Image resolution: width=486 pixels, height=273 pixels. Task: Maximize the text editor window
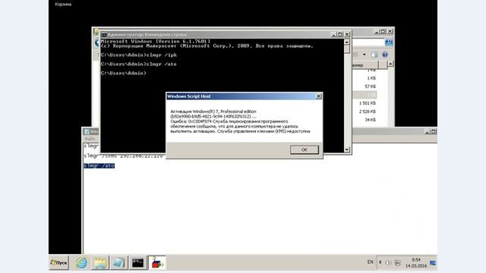pyautogui.click(x=434, y=131)
